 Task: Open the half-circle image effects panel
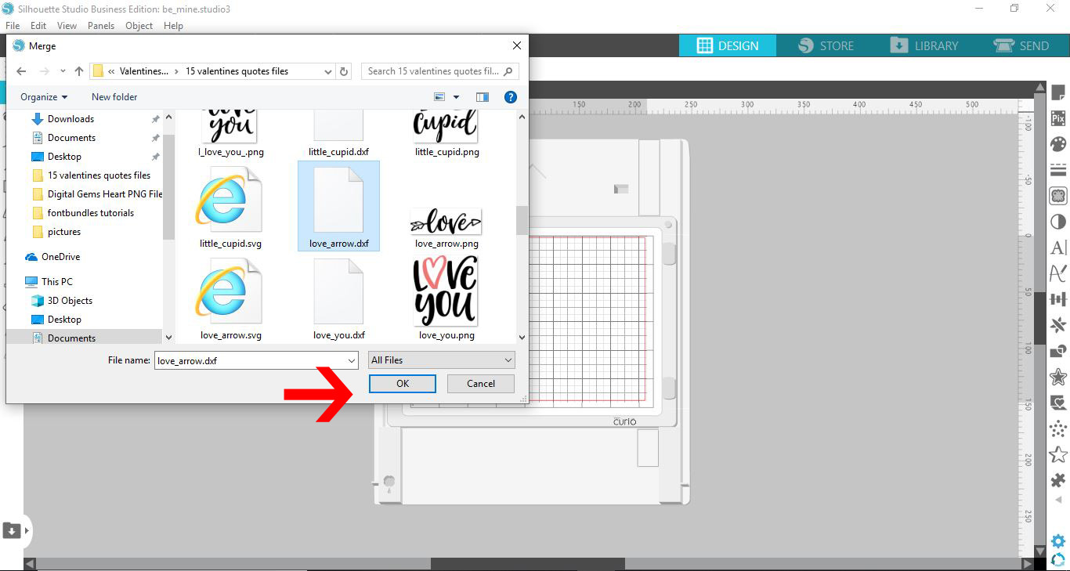tap(1058, 222)
